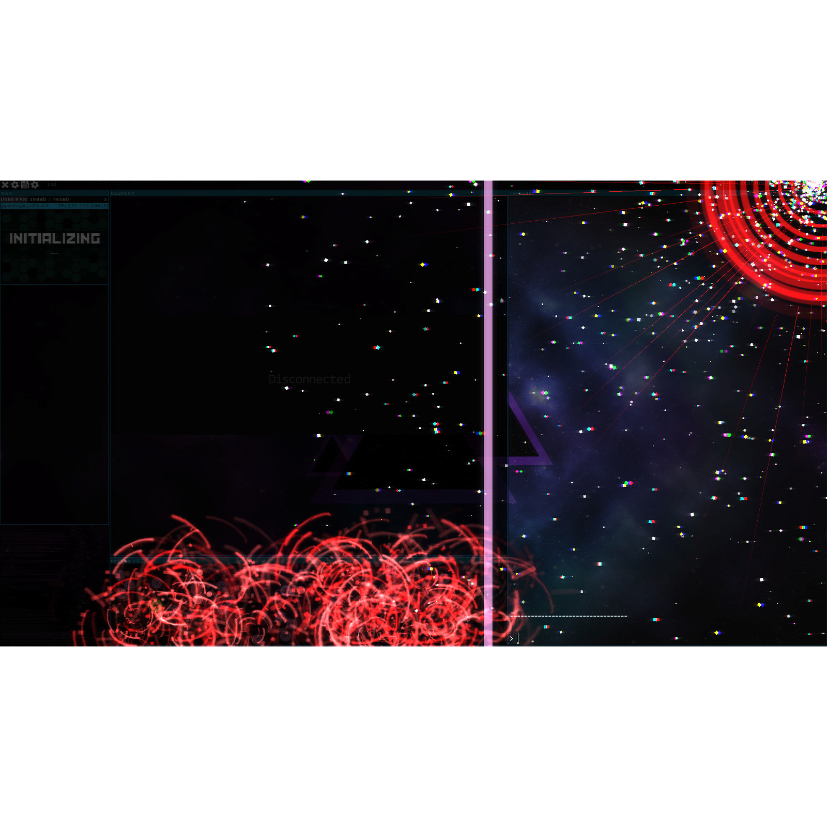The width and height of the screenshot is (827, 827).
Task: Click the netMap v1.7 panel header
Action: coord(126,561)
